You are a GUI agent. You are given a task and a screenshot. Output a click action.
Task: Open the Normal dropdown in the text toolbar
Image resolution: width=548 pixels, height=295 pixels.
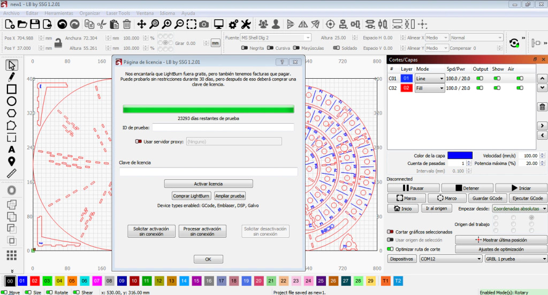pyautogui.click(x=476, y=38)
